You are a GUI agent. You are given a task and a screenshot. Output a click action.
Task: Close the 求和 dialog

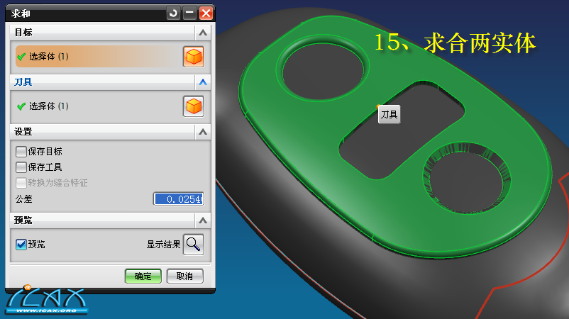click(206, 13)
